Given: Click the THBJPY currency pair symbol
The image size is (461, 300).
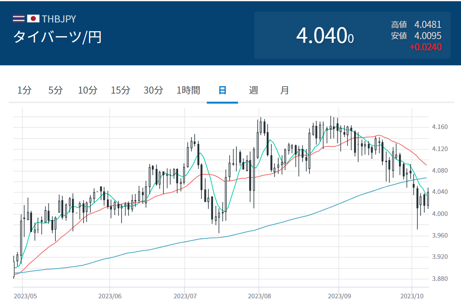Looking at the screenshot, I should (x=59, y=19).
